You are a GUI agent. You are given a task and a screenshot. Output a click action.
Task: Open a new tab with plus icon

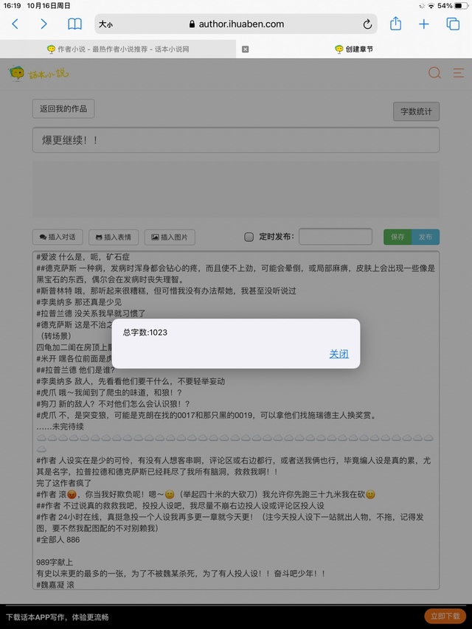[x=424, y=24]
